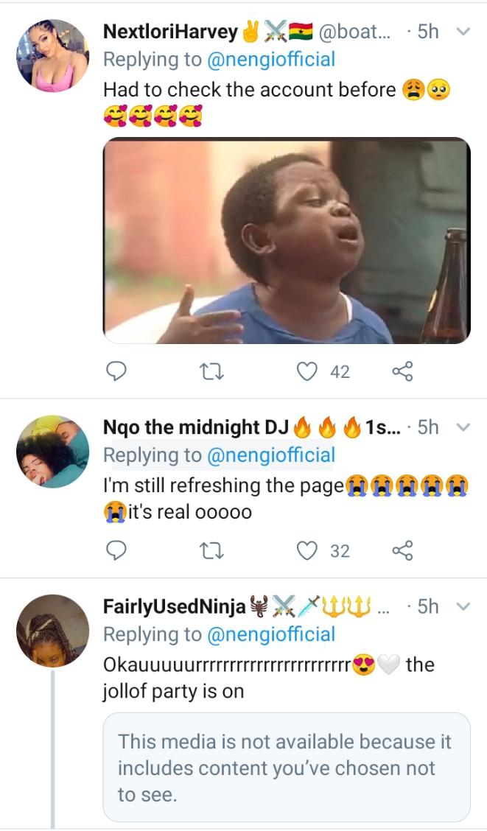The height and width of the screenshot is (831, 487).
Task: Open dropdown arrow on FairlyUsedNinja's tweet
Action: point(463,606)
